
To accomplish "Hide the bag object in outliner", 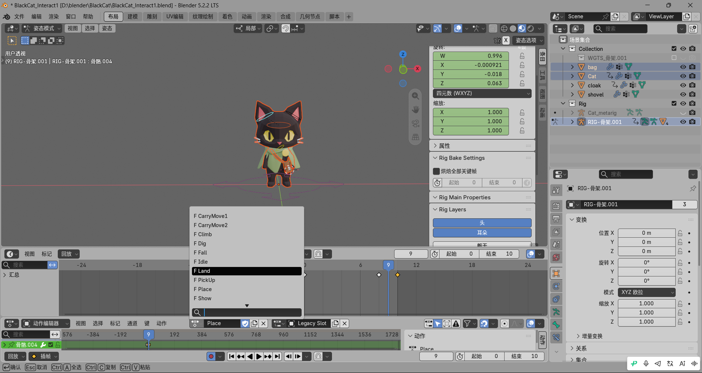I will [x=683, y=67].
